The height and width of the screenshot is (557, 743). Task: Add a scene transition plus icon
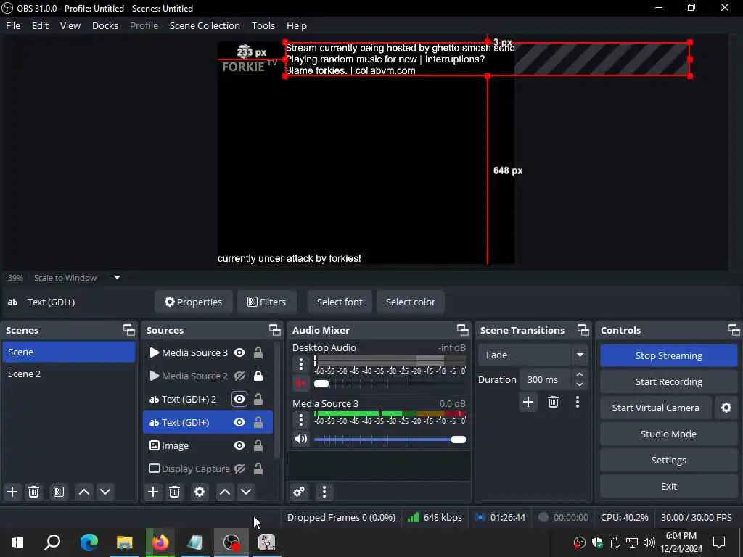pyautogui.click(x=528, y=402)
